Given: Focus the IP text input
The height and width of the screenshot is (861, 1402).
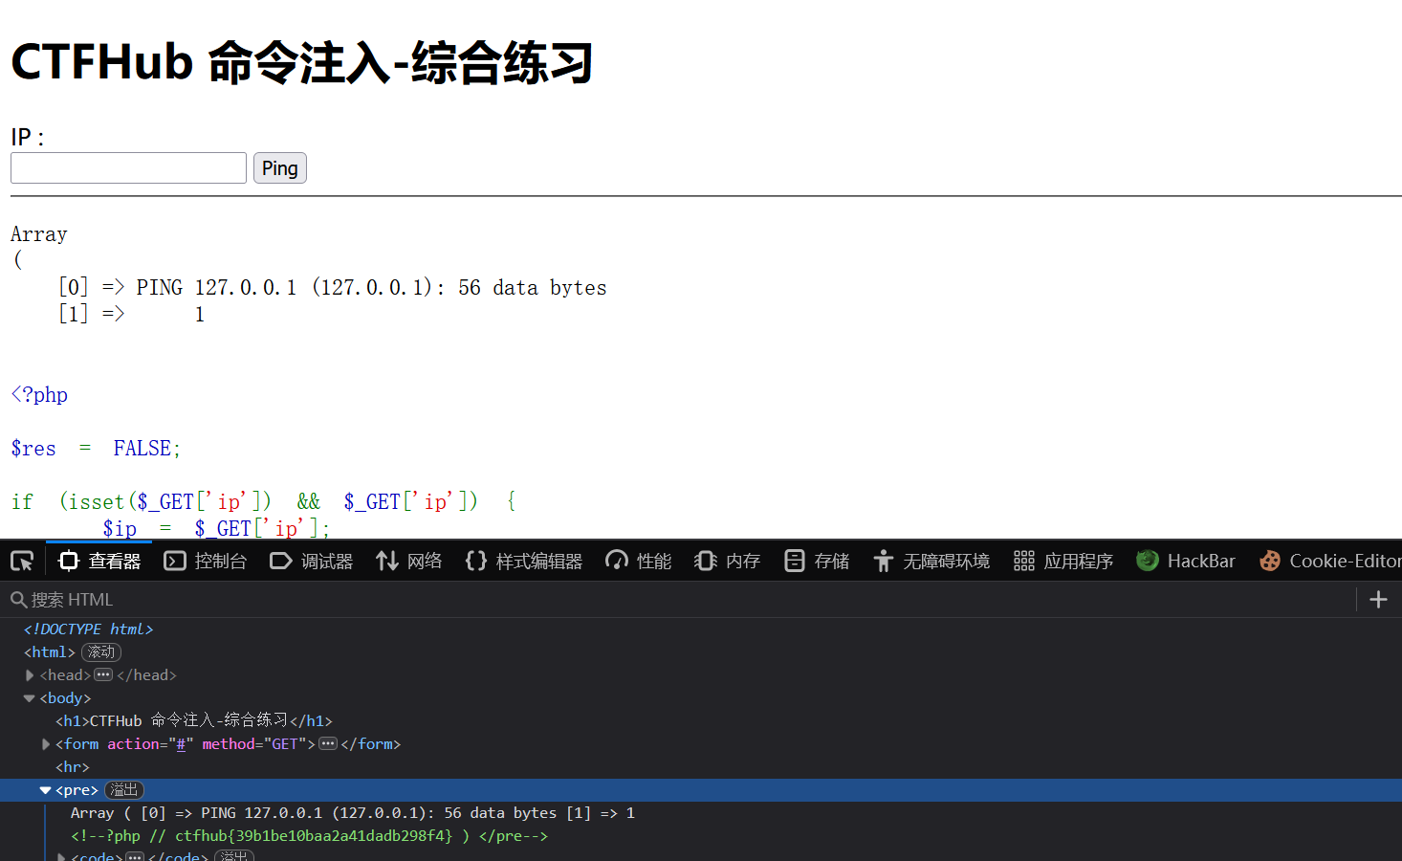Looking at the screenshot, I should (128, 168).
